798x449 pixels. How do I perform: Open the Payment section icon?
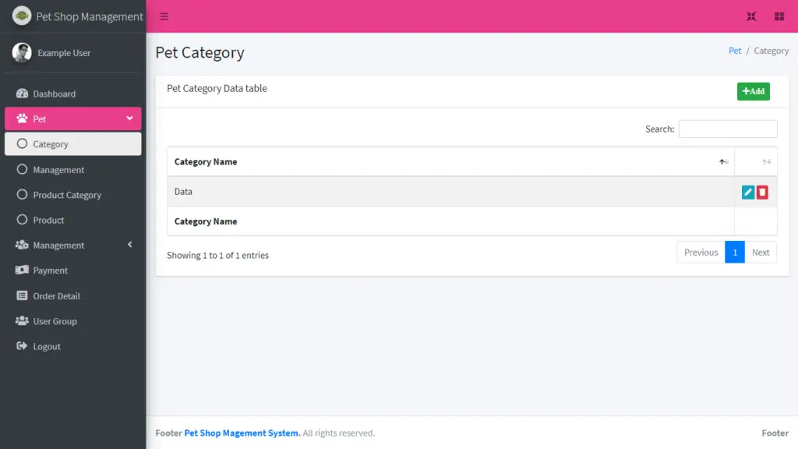coord(20,270)
